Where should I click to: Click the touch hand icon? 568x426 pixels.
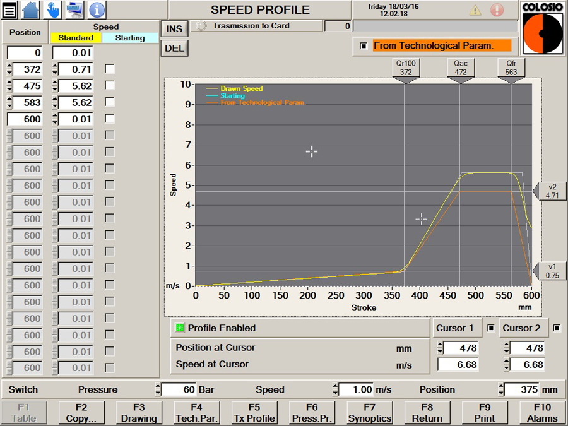(54, 9)
